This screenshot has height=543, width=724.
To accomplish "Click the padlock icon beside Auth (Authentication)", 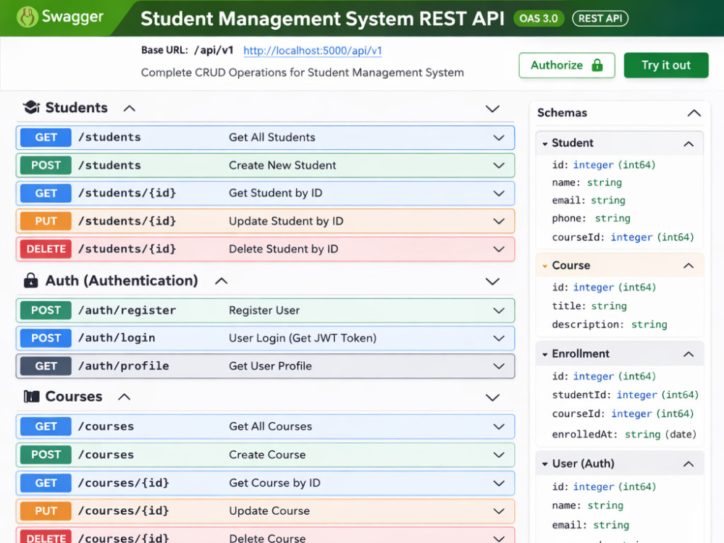I will click(x=31, y=280).
